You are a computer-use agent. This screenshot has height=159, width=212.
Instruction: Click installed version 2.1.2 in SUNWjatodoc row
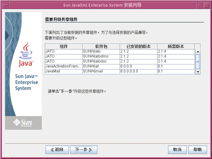click(x=138, y=62)
